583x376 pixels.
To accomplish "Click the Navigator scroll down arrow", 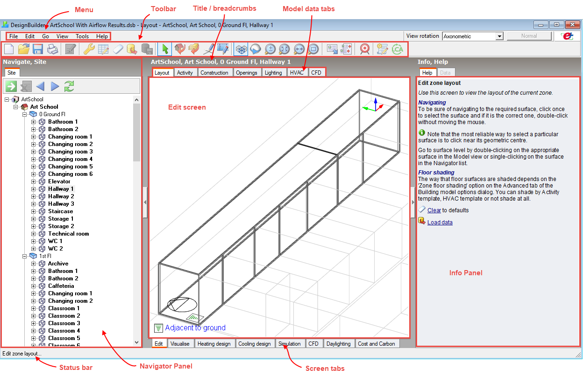I will point(136,342).
